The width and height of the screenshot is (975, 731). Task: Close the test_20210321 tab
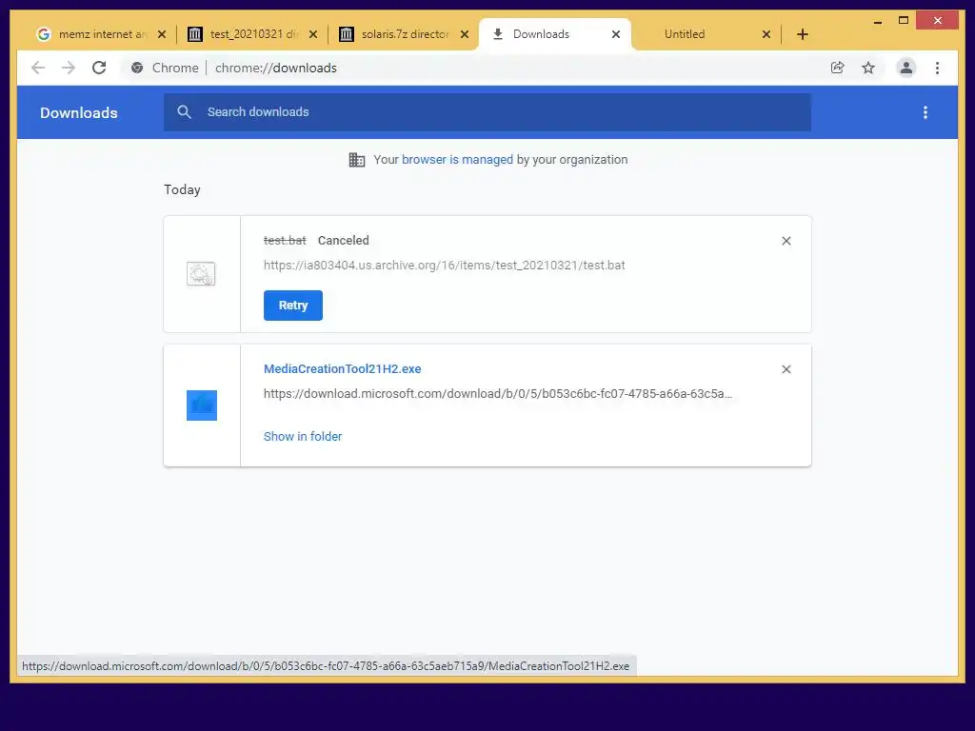(313, 34)
